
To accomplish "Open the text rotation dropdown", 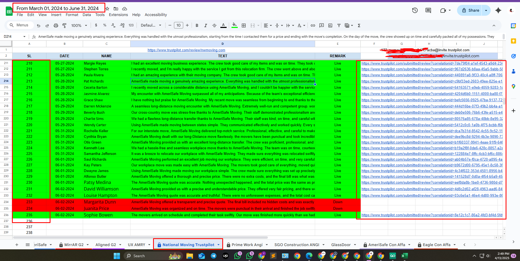I will pyautogui.click(x=301, y=26).
